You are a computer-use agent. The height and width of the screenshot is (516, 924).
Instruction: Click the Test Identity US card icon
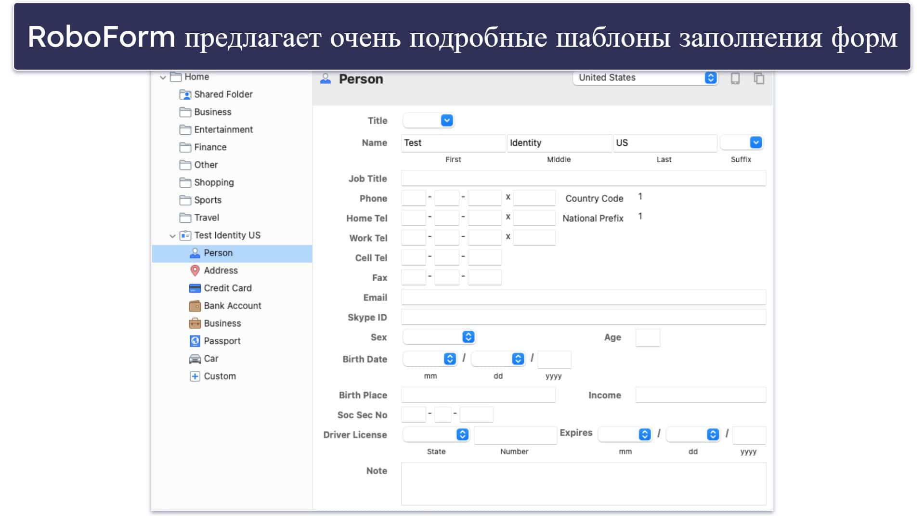click(185, 235)
